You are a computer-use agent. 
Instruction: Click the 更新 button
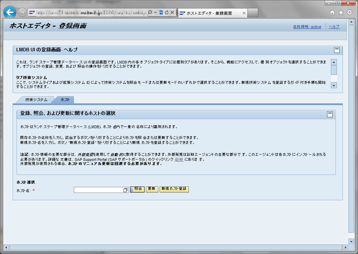pyautogui.click(x=152, y=189)
